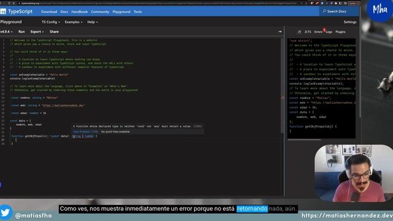
Task: Expand the TS Config dropdown
Action: coord(50,22)
